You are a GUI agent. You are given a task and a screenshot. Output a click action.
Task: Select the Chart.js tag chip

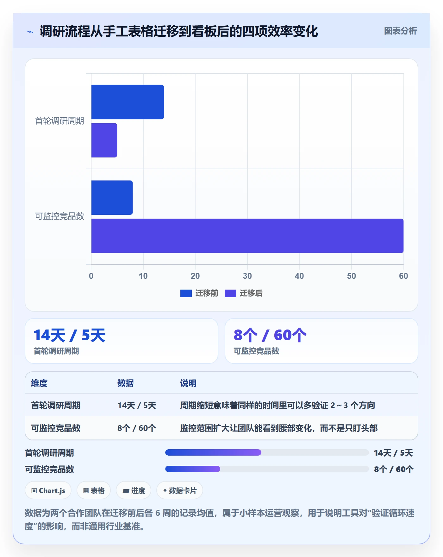click(48, 490)
